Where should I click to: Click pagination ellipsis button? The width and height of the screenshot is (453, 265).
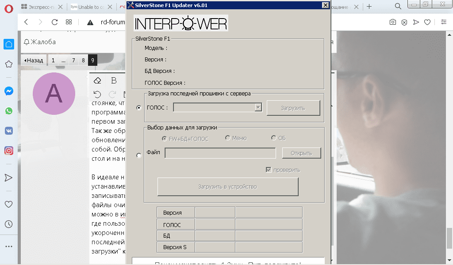pyautogui.click(x=63, y=60)
